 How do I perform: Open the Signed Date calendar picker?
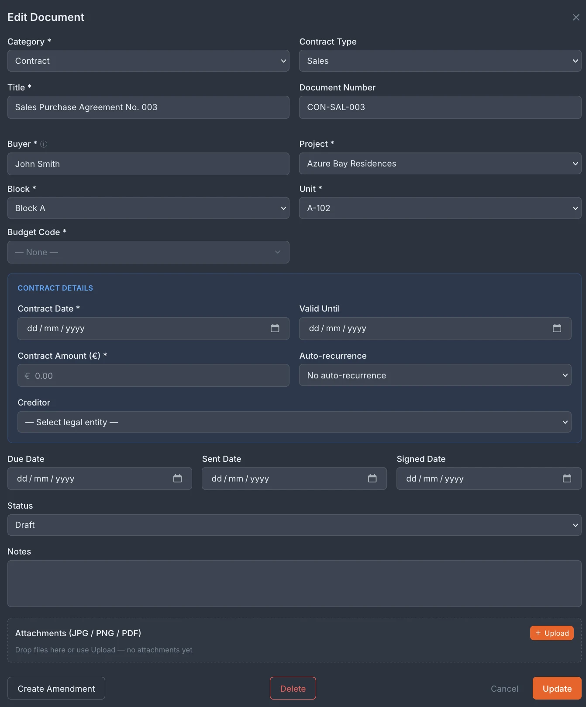click(x=567, y=478)
